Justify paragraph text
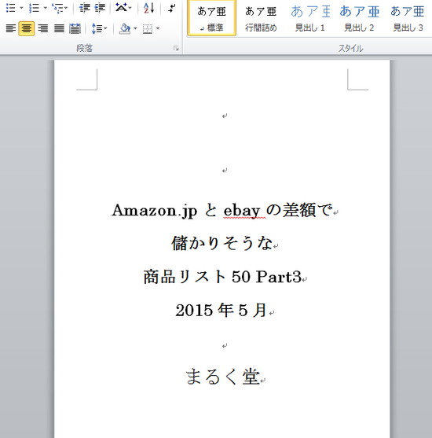432x438 pixels. (59, 28)
